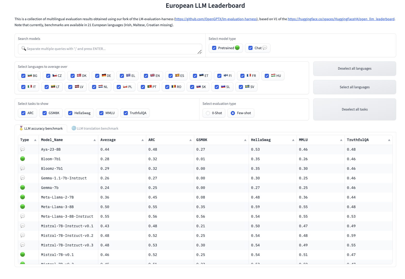Image resolution: width=405 pixels, height=279 pixels.
Task: Click the magnifier icon in search box
Action: [24, 48]
